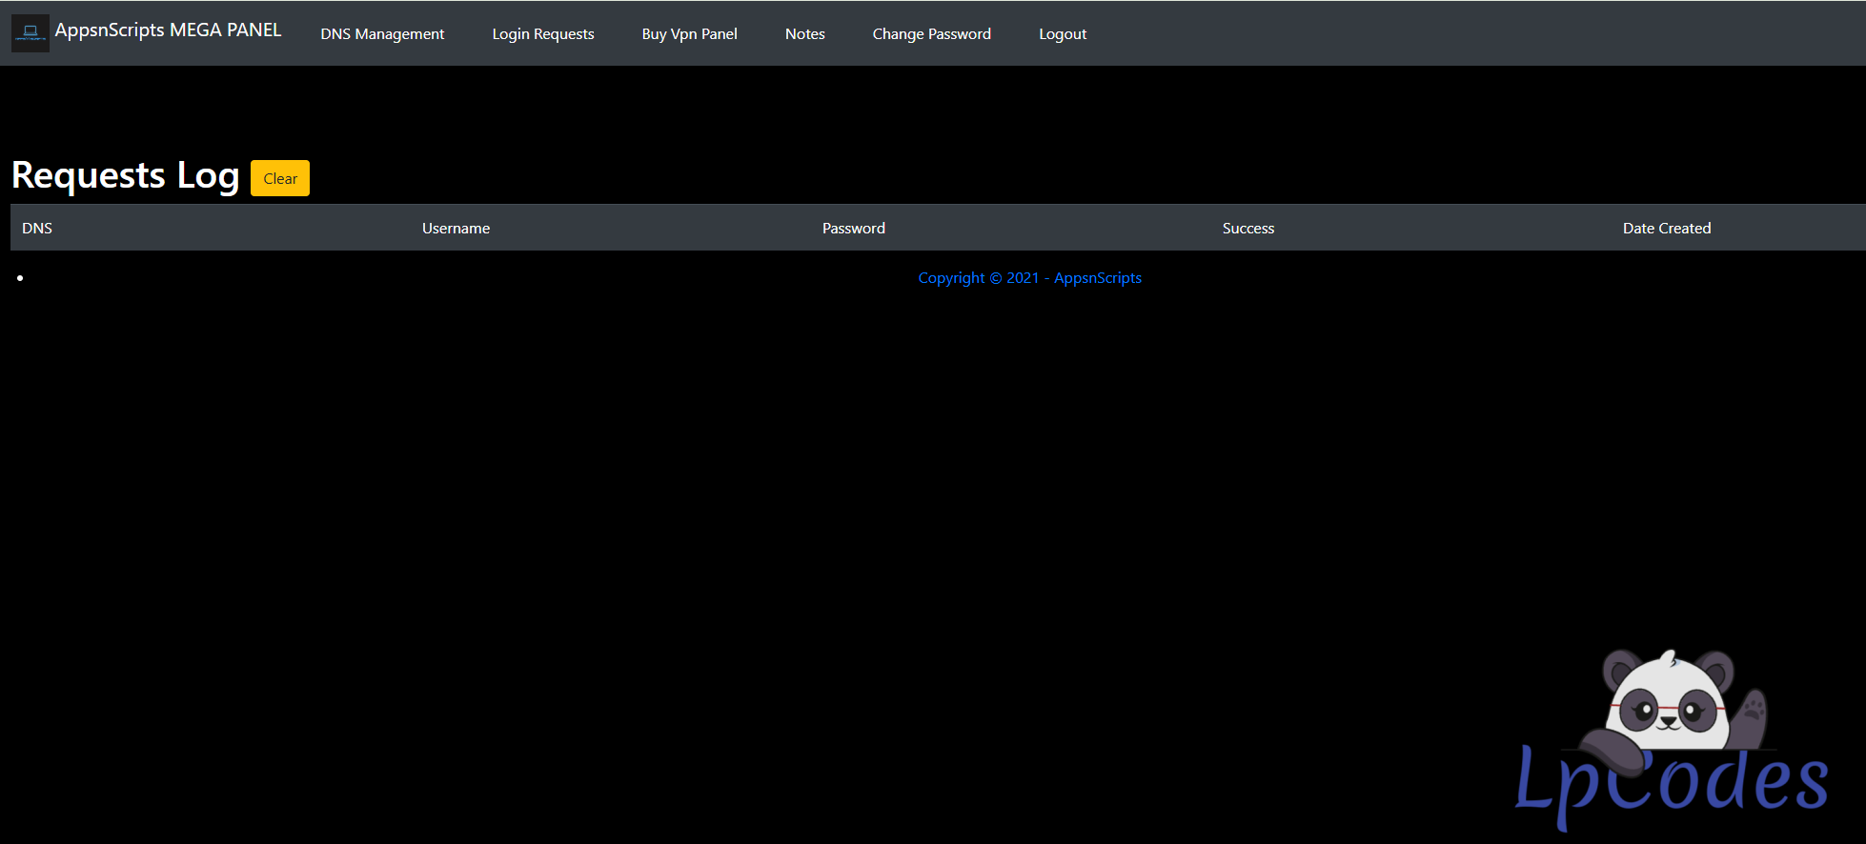Click the Password column header
Viewport: 1866px width, 844px height.
pyautogui.click(x=853, y=229)
